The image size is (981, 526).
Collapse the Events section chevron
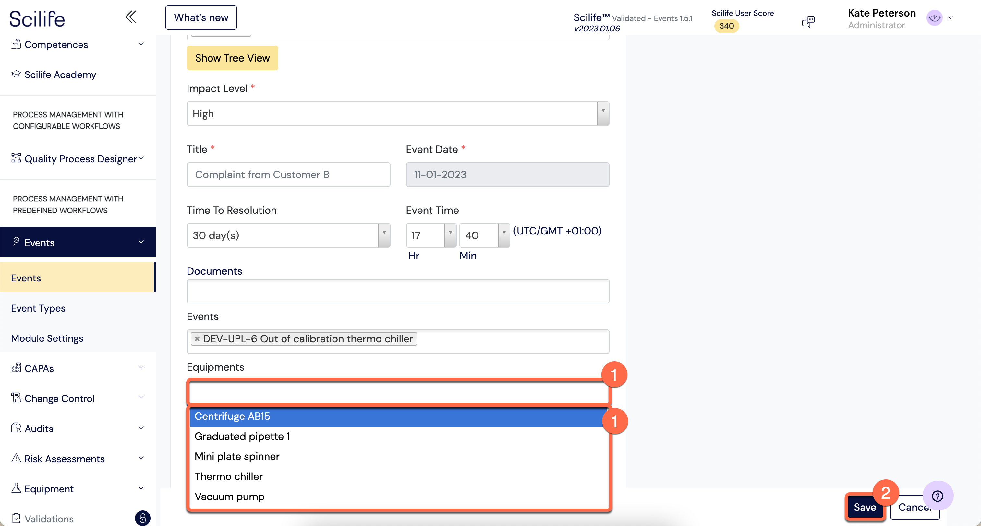tap(141, 242)
